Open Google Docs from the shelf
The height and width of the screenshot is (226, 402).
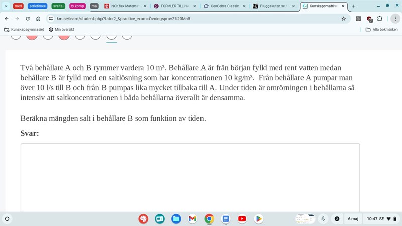click(x=226, y=219)
